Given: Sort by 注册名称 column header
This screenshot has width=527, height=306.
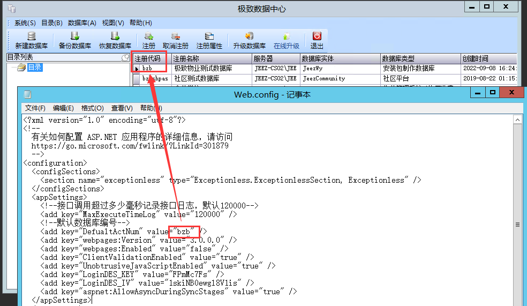Looking at the screenshot, I should click(212, 58).
